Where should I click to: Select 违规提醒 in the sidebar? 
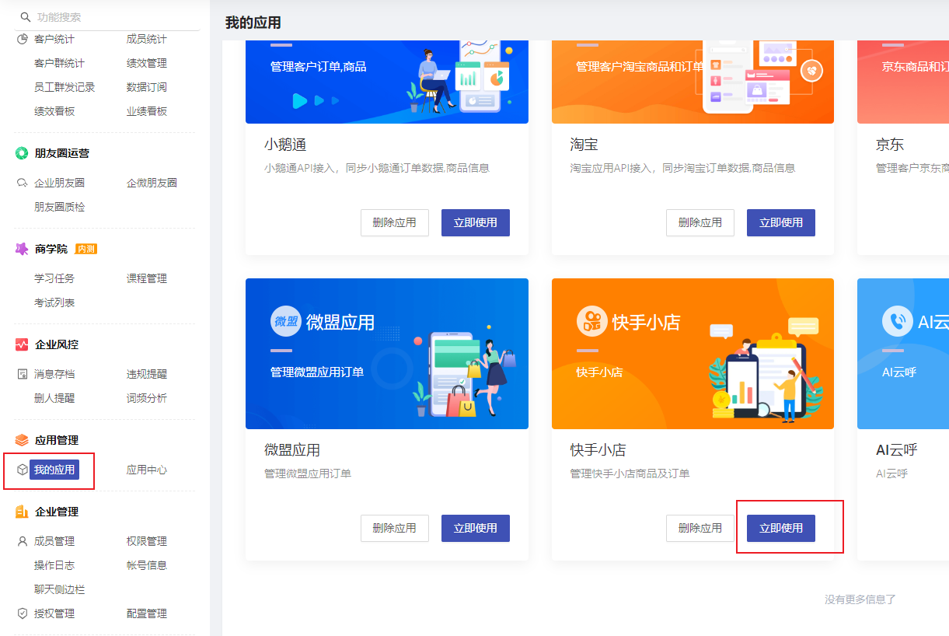tap(147, 374)
